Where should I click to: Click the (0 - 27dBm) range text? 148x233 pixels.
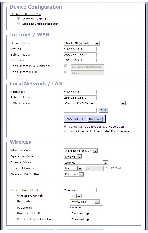coord(113,168)
